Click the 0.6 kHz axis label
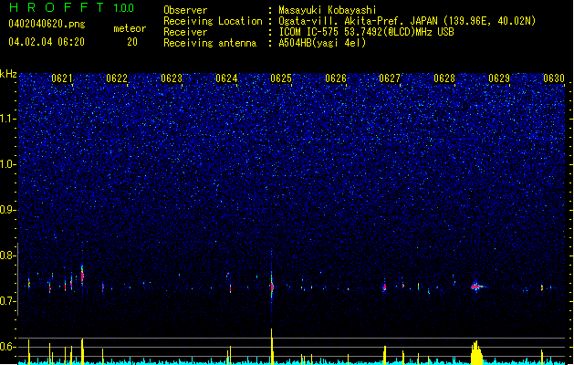Viewport: 574px width, 365px height. click(x=7, y=347)
